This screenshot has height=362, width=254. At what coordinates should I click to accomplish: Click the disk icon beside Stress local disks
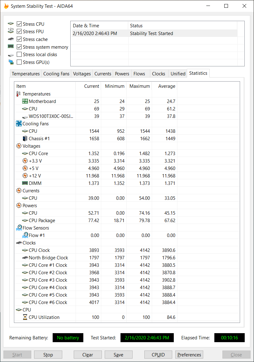(x=11, y=55)
